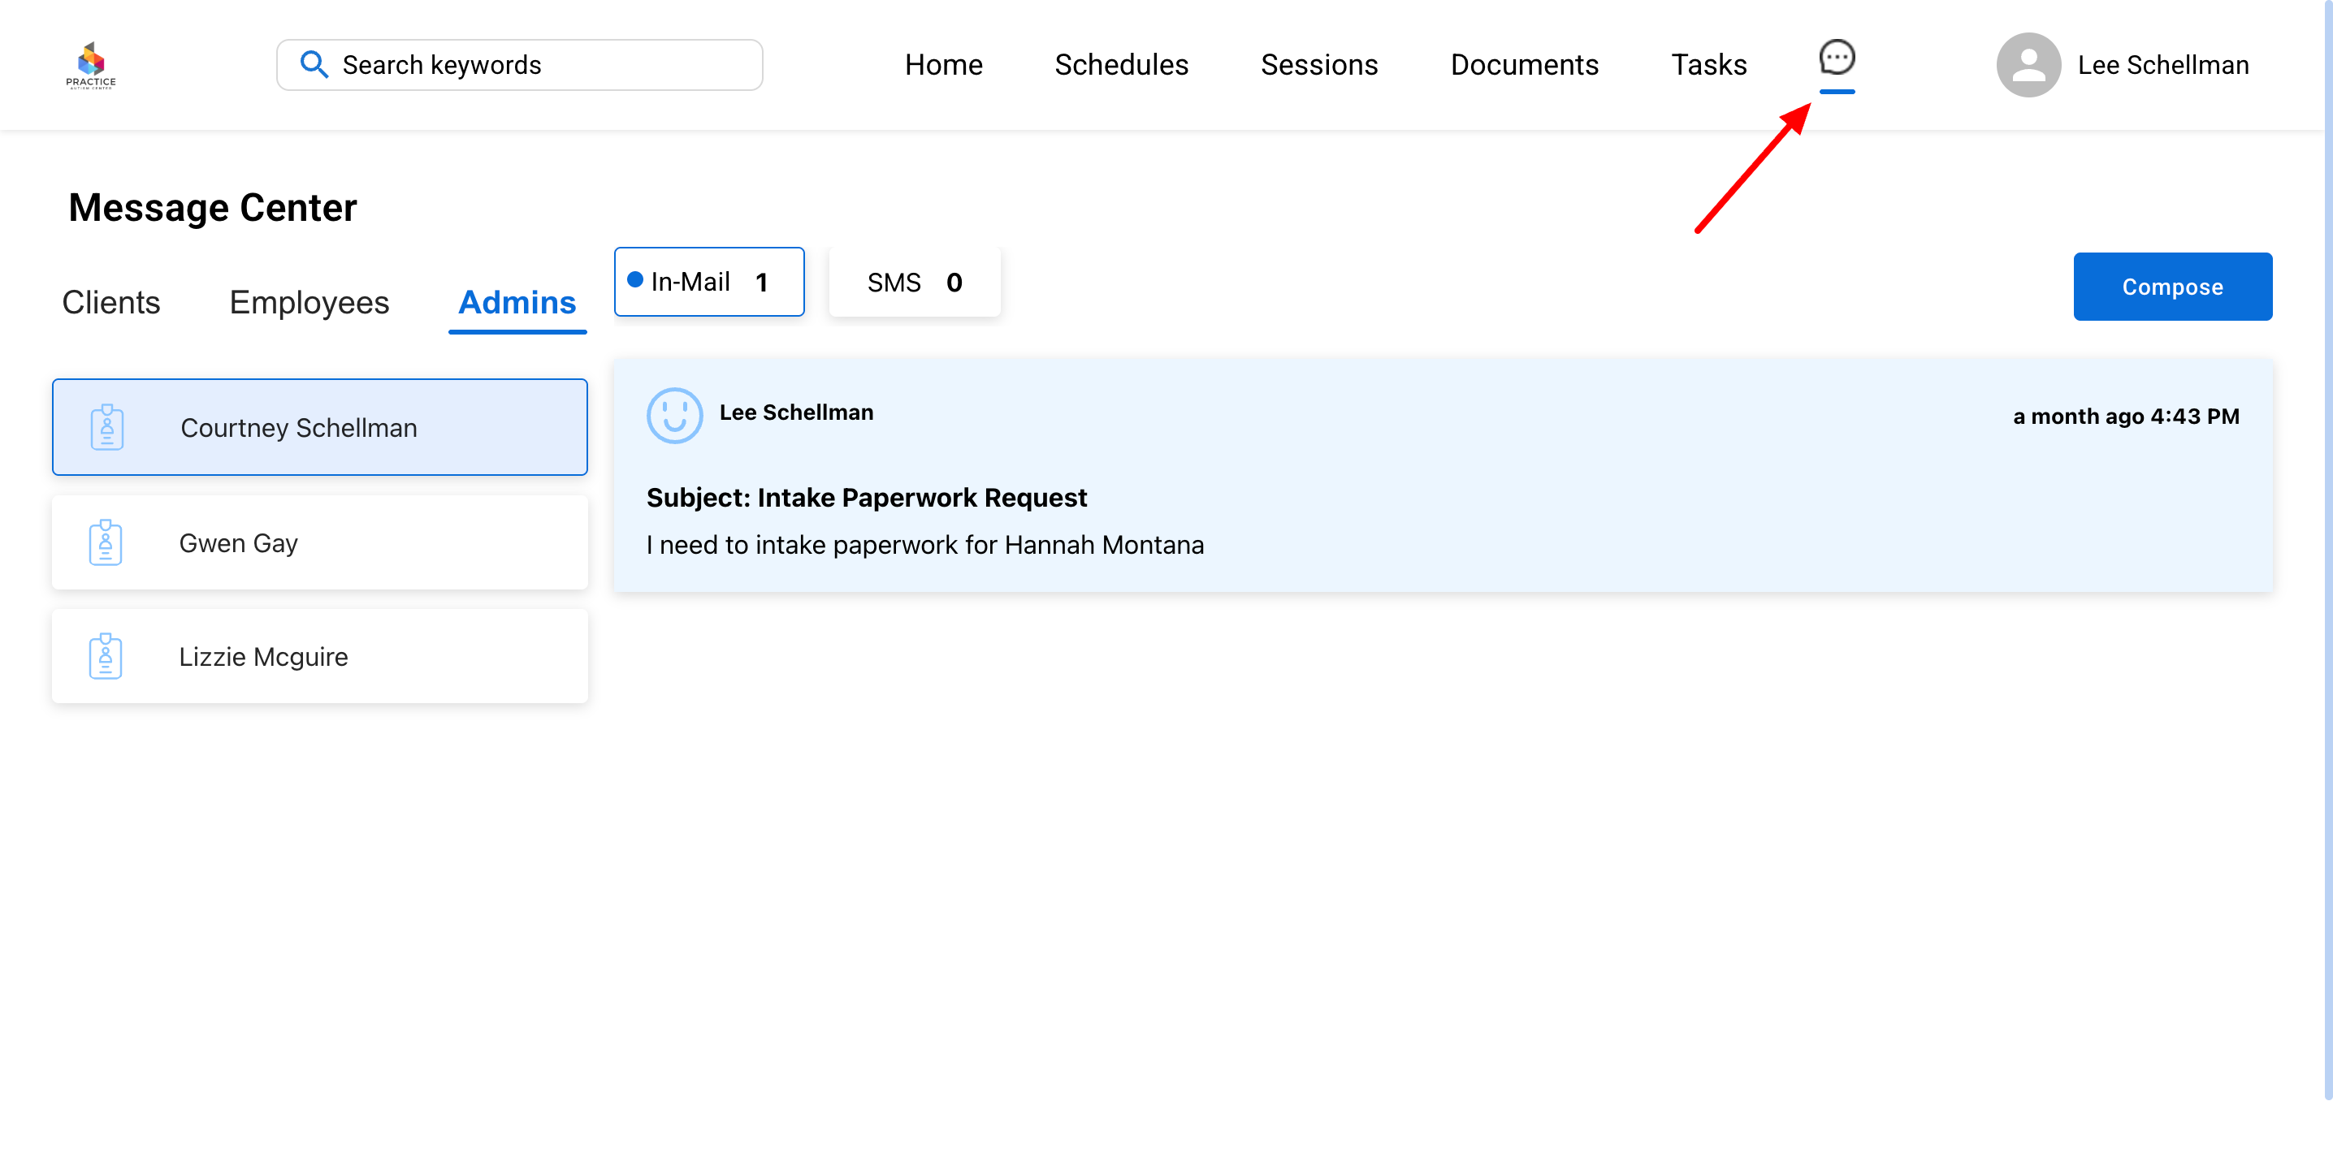The height and width of the screenshot is (1166, 2333).
Task: Switch to SMS messages filter
Action: point(914,283)
